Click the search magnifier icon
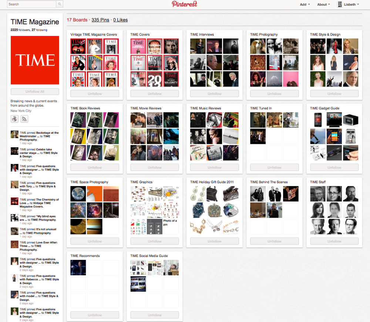Image resolution: width=370 pixels, height=322 pixels. pos(60,4)
